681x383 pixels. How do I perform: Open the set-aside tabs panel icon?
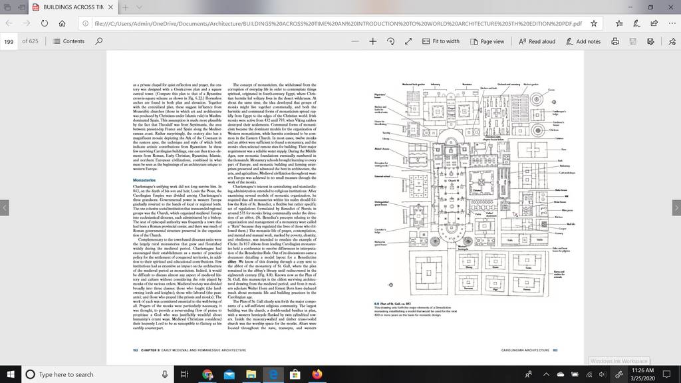(7, 7)
